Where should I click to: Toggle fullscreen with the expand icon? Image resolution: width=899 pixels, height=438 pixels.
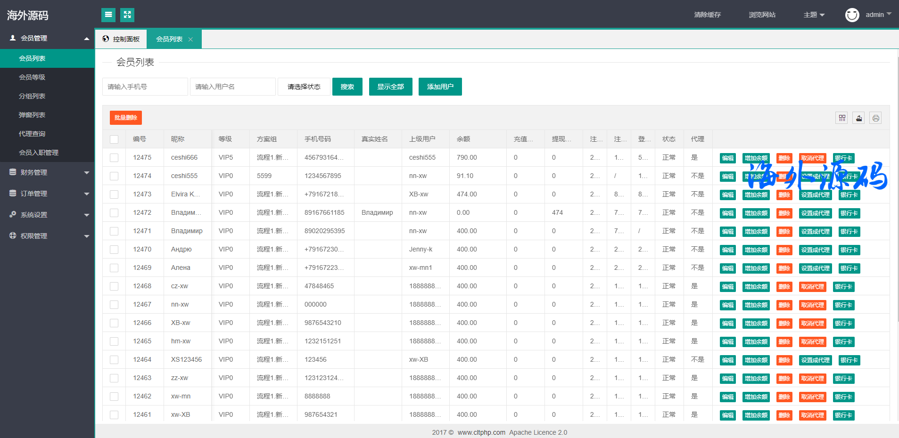coord(127,15)
